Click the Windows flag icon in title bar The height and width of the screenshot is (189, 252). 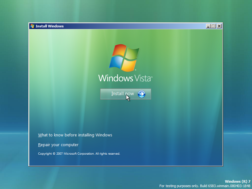pos(32,26)
